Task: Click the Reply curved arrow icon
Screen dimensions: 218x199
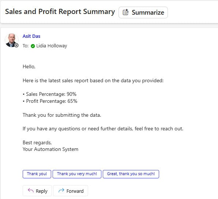Action: 31,190
